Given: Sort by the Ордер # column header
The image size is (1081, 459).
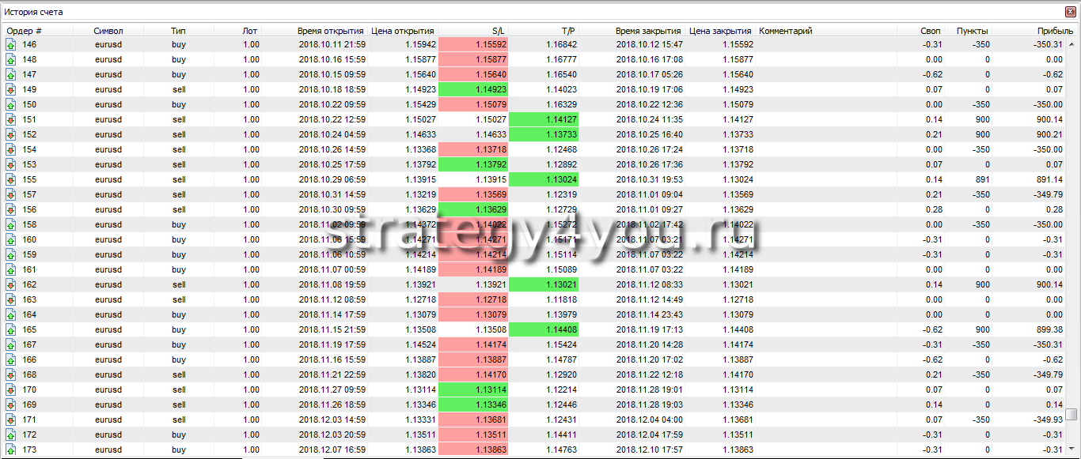Looking at the screenshot, I should click(24, 31).
